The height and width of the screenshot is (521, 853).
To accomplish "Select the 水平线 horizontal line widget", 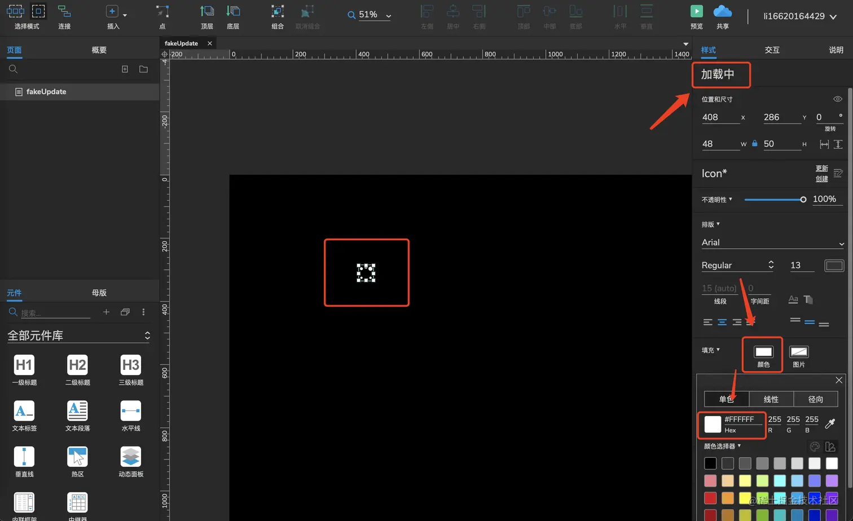I will (131, 416).
